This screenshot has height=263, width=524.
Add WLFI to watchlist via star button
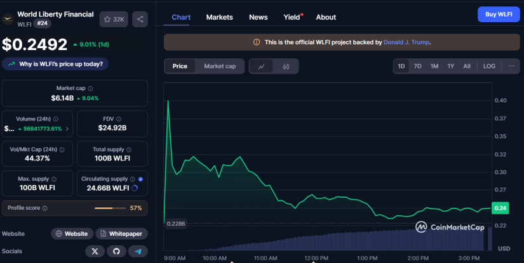click(x=114, y=20)
